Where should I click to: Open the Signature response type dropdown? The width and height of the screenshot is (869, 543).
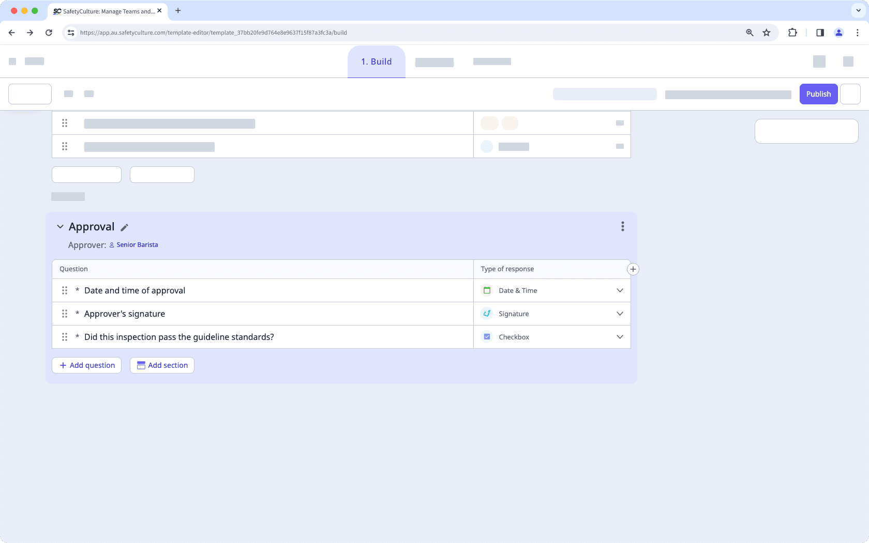(619, 314)
